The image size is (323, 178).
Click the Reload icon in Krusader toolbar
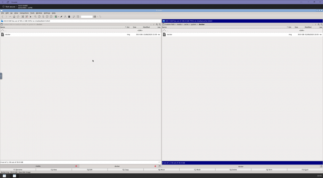(x=18, y=17)
